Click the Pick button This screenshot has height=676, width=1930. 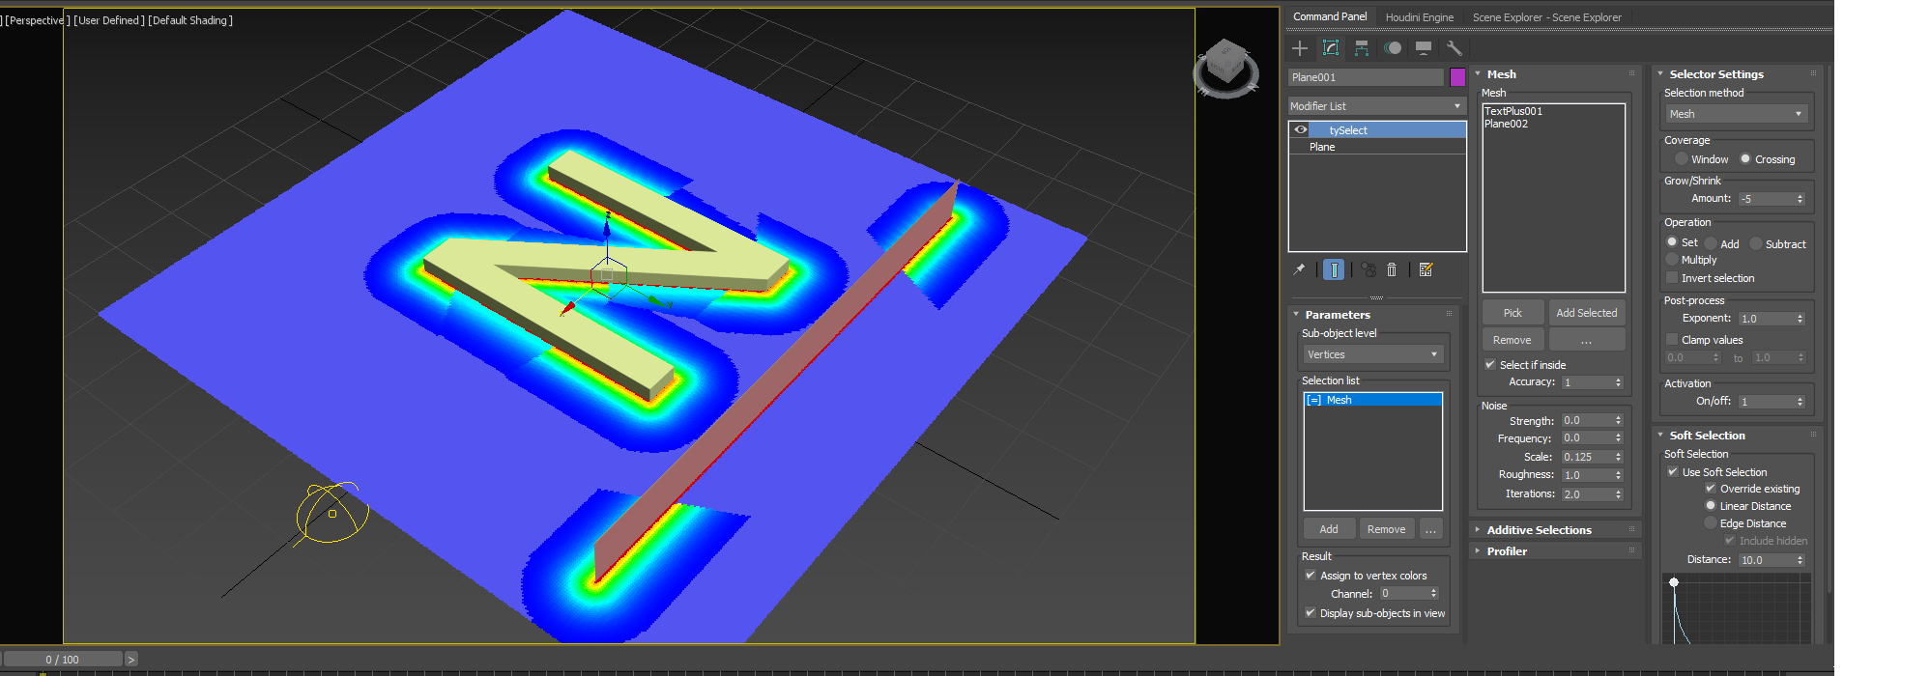coord(1512,313)
